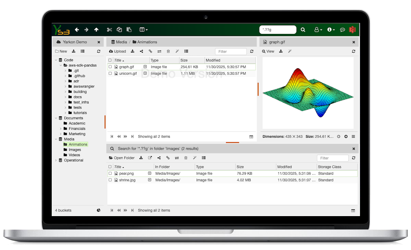Expand the Operational bucket in tree
Image resolution: width=411 pixels, height=250 pixels.
pos(56,160)
